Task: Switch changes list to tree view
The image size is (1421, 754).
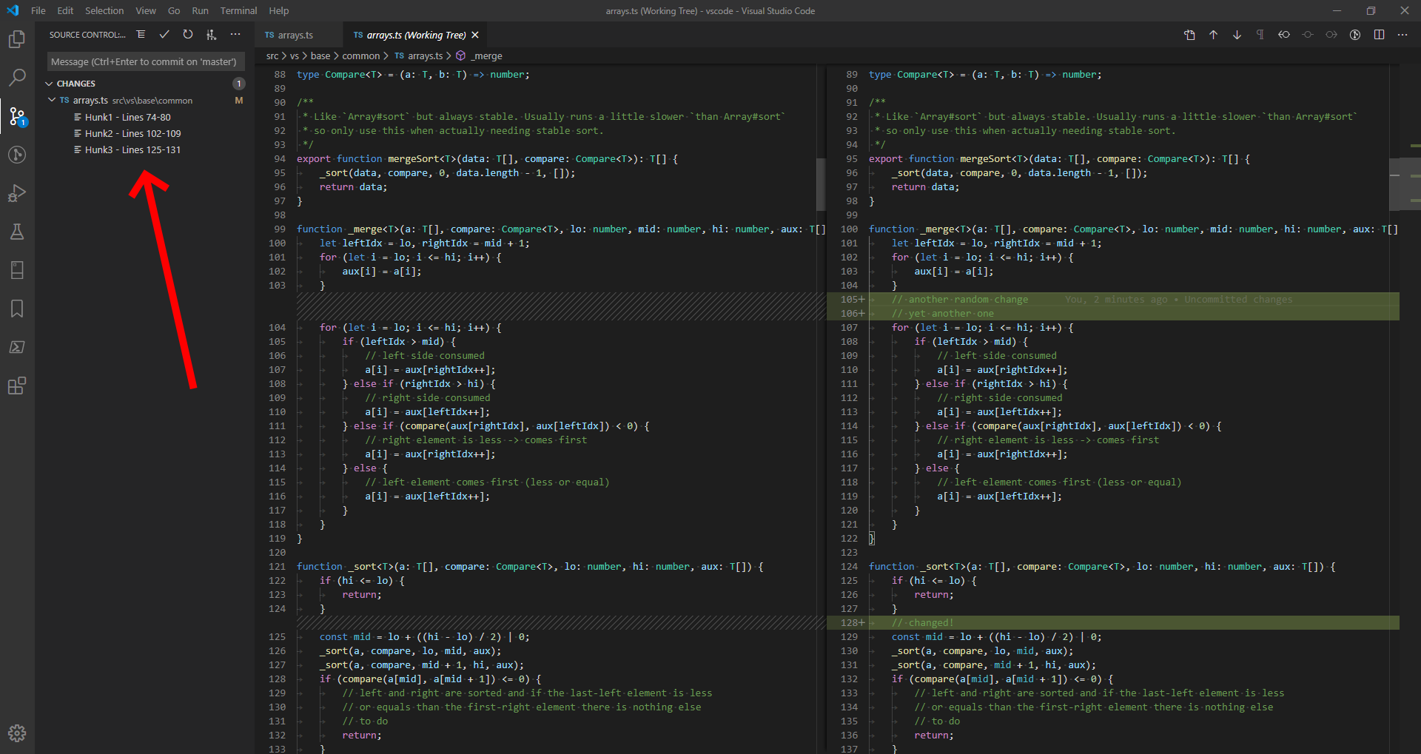Action: click(141, 34)
